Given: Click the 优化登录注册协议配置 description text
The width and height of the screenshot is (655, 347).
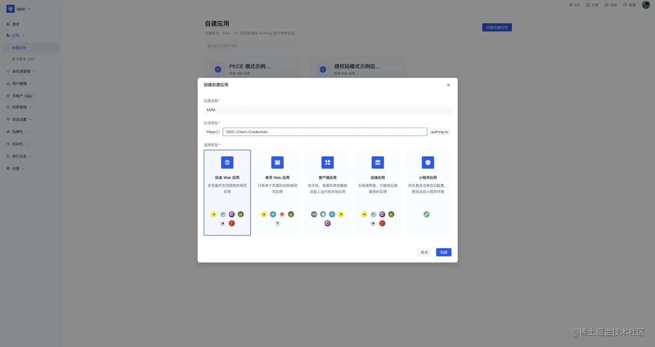Looking at the screenshot, I should coord(427,188).
